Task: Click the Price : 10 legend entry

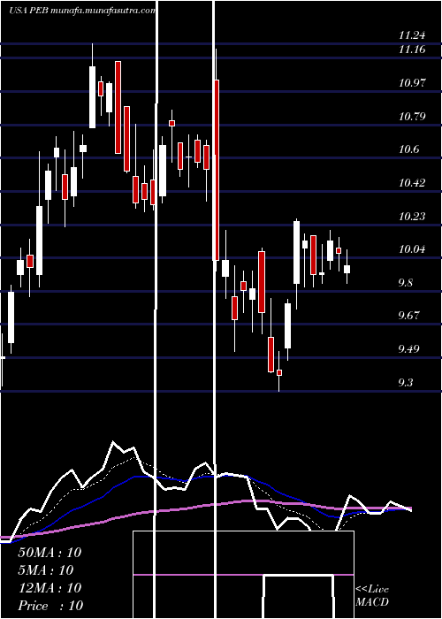Action: (x=50, y=606)
